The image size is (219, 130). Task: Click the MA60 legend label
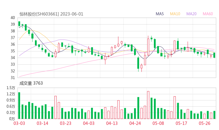(x=208, y=14)
